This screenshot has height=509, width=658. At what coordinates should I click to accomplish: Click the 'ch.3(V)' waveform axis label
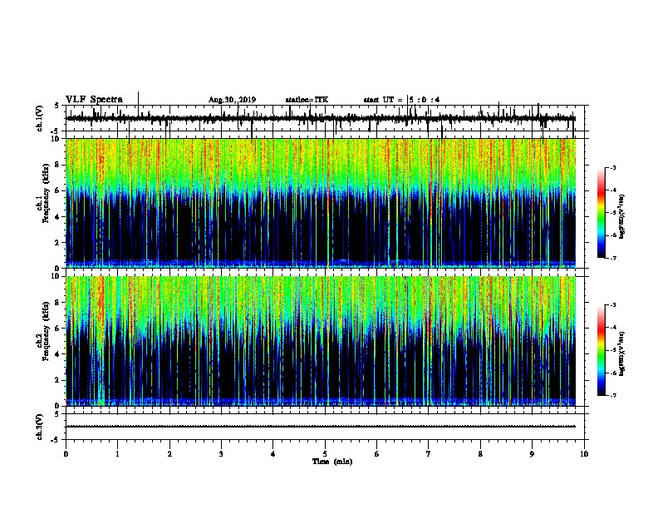[x=39, y=427]
